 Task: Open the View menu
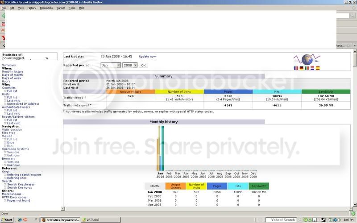point(21,8)
